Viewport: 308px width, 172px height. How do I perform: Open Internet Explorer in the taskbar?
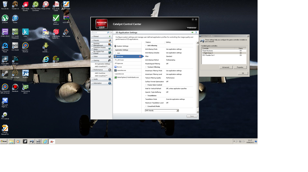pyautogui.click(x=45, y=141)
